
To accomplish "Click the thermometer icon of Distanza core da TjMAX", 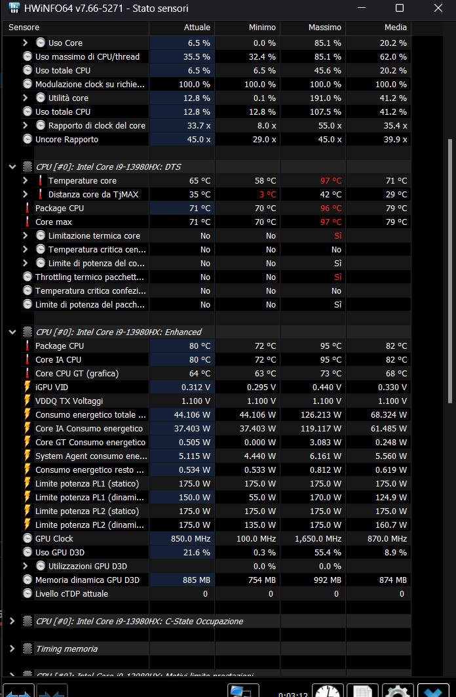I will tap(41, 195).
